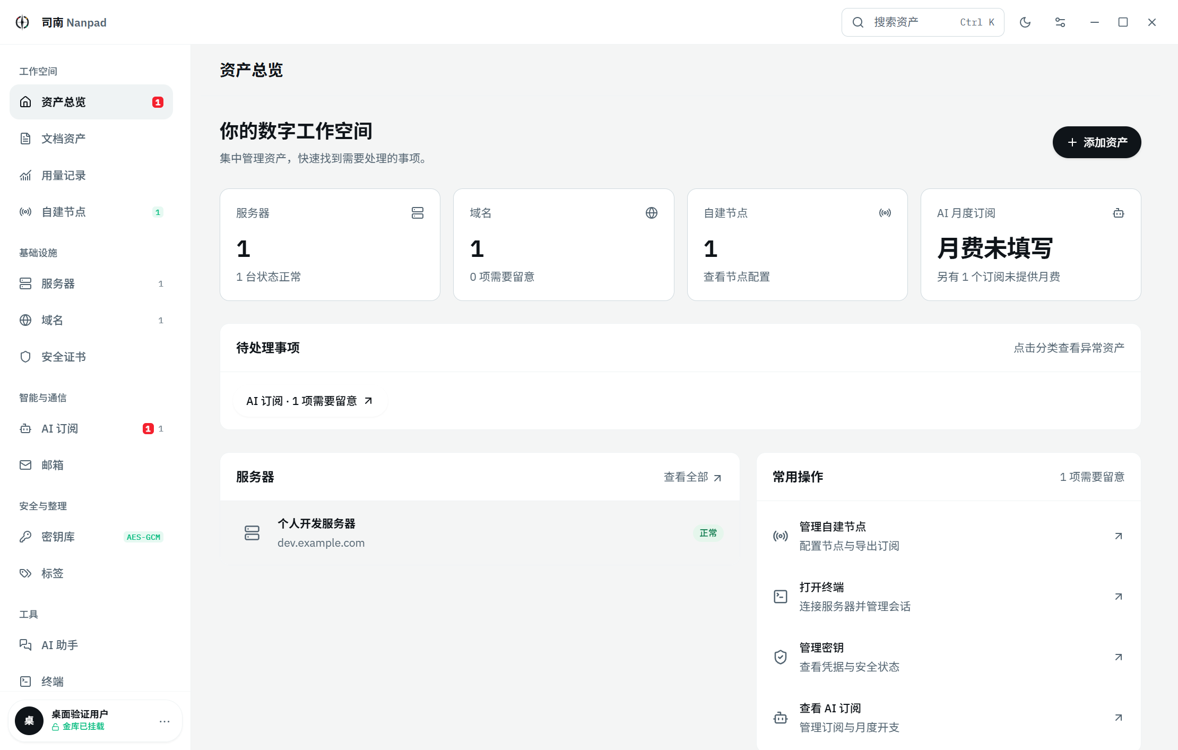Open AI 订阅 · 1 项需要留意 chip
The height and width of the screenshot is (750, 1178).
310,401
